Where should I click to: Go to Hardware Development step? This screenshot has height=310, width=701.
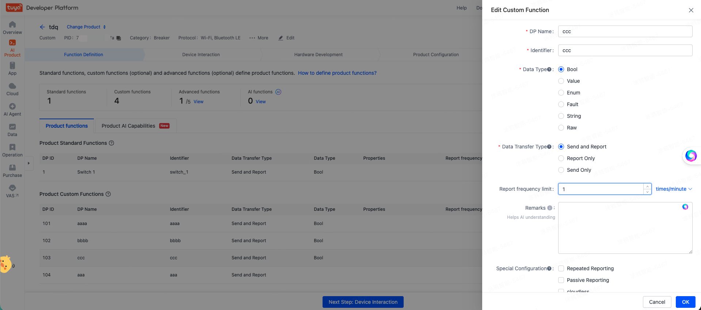319,55
